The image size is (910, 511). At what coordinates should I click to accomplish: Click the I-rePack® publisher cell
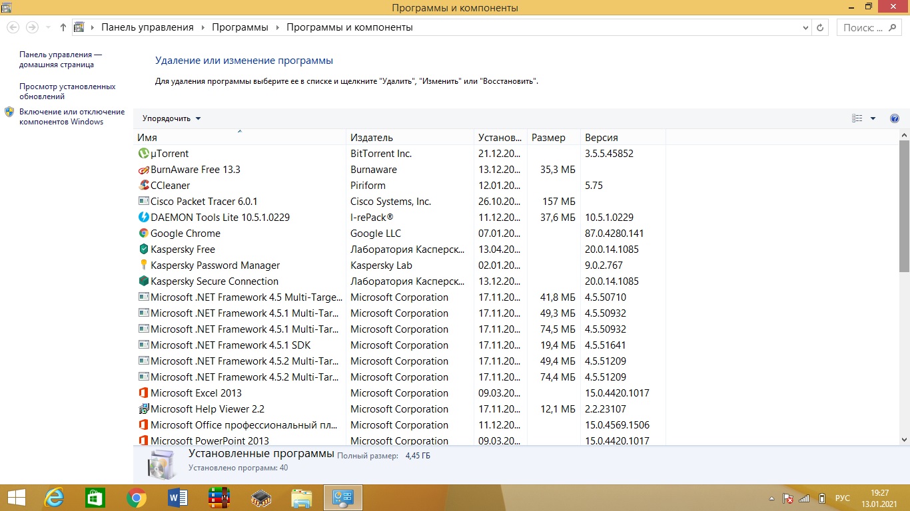point(372,218)
